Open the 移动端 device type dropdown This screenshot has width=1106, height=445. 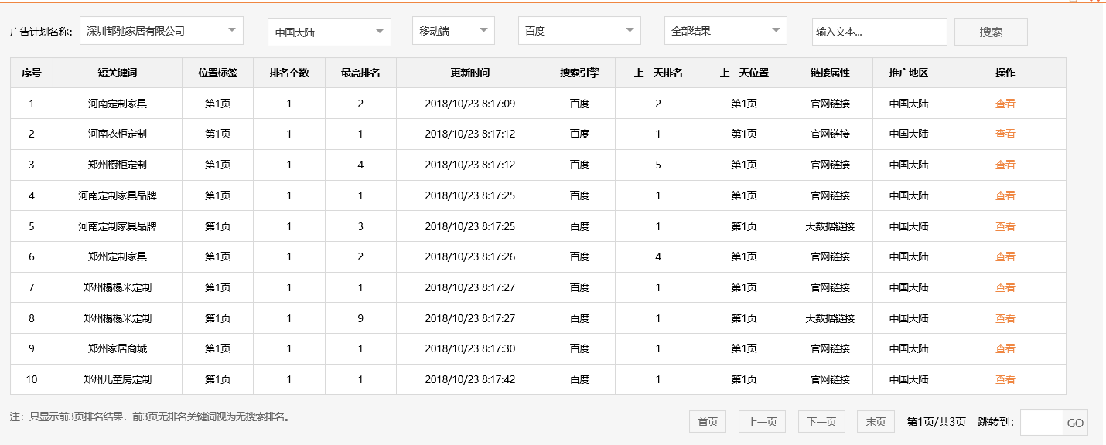(452, 31)
